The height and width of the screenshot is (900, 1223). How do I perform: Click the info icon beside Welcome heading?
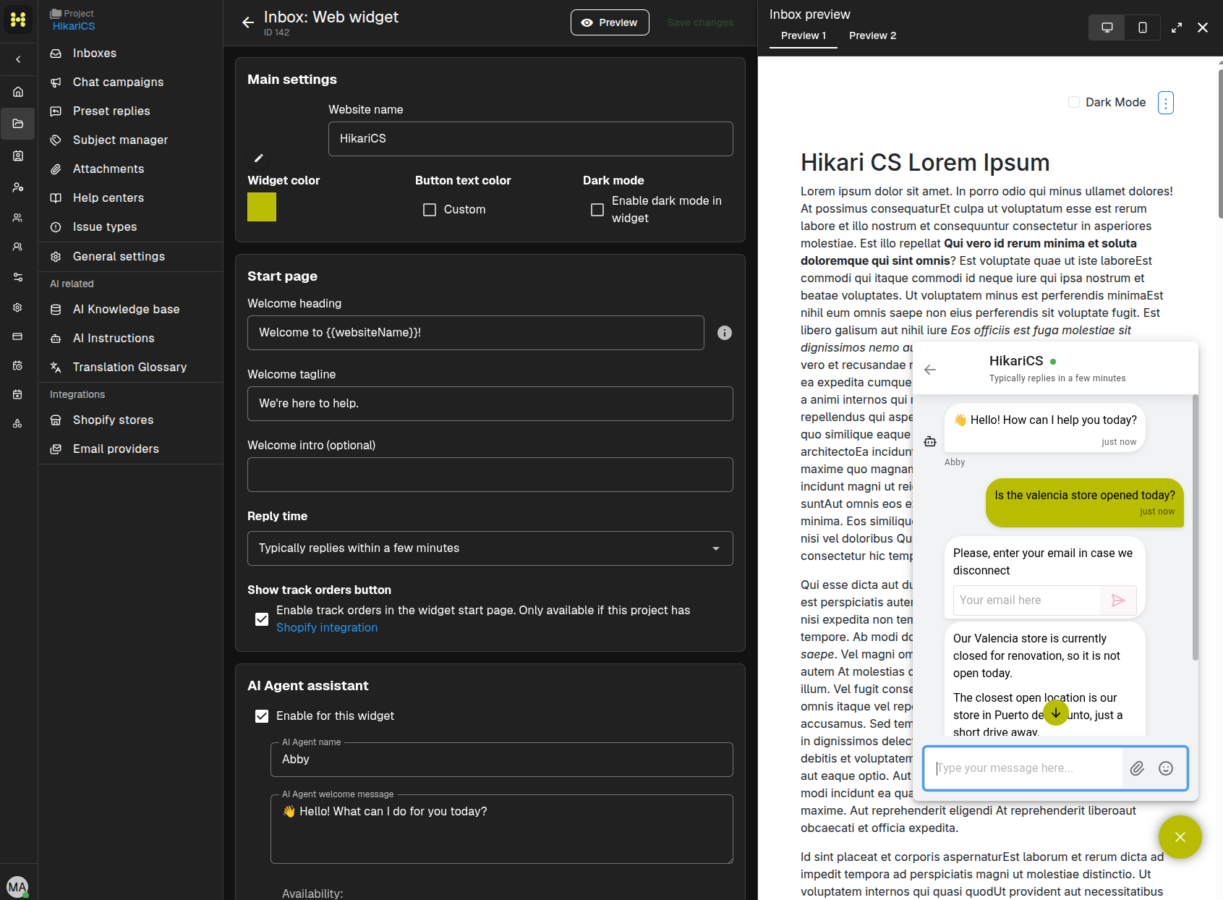point(724,333)
